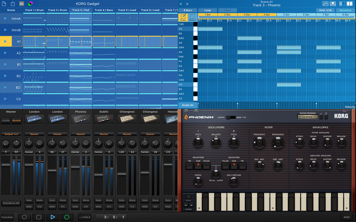This screenshot has height=222, width=356.
Task: Jump to the 5 Bar segment
Action: (286, 14)
